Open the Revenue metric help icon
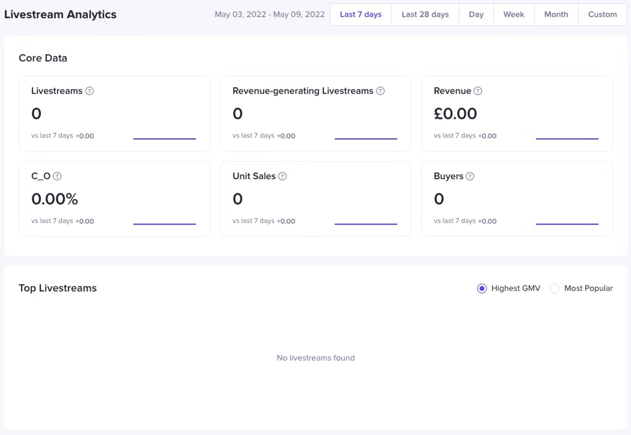631x435 pixels. coord(477,91)
